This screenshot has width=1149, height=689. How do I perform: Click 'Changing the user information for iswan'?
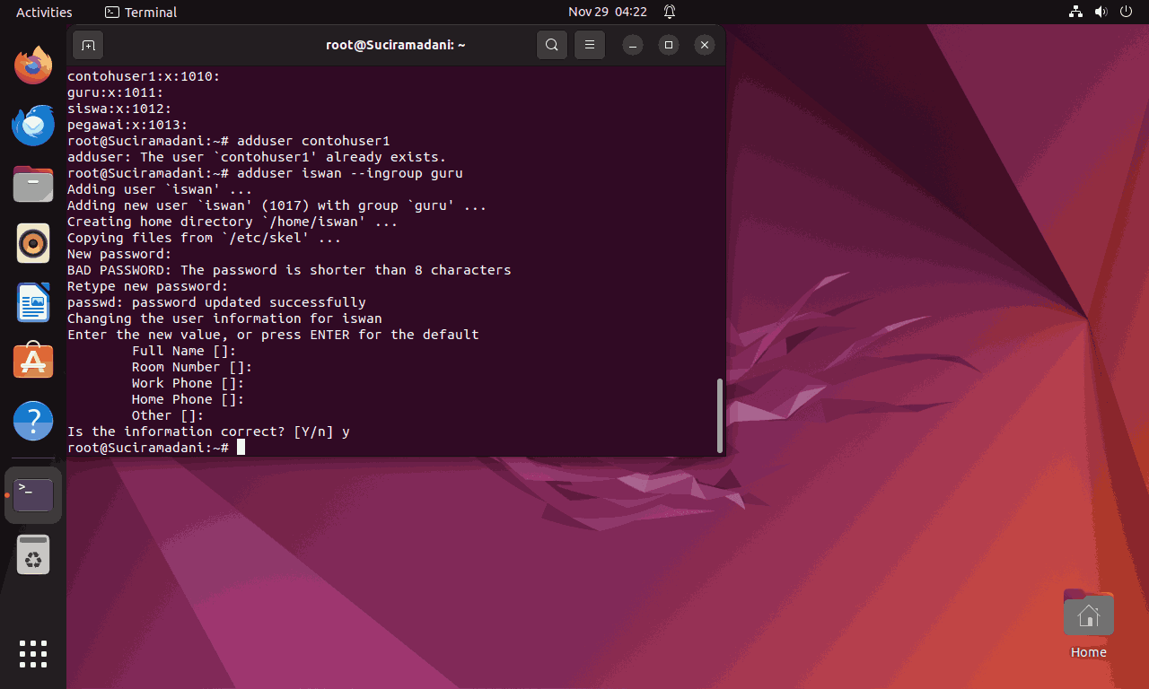tap(224, 318)
